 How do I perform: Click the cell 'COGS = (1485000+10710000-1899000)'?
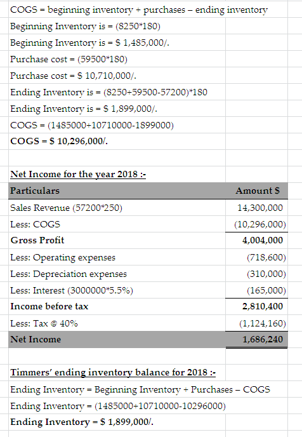(x=92, y=125)
